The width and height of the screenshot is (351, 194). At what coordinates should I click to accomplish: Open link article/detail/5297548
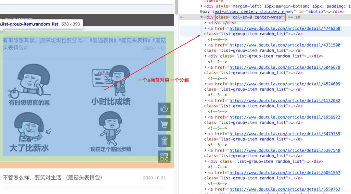pos(285,151)
